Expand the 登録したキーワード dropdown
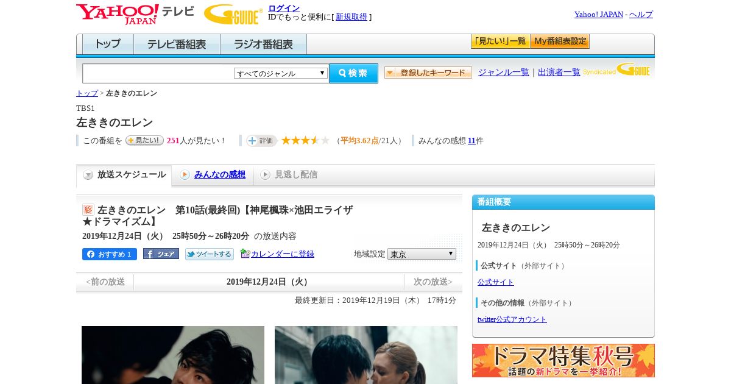This screenshot has height=384, width=731. tap(428, 73)
